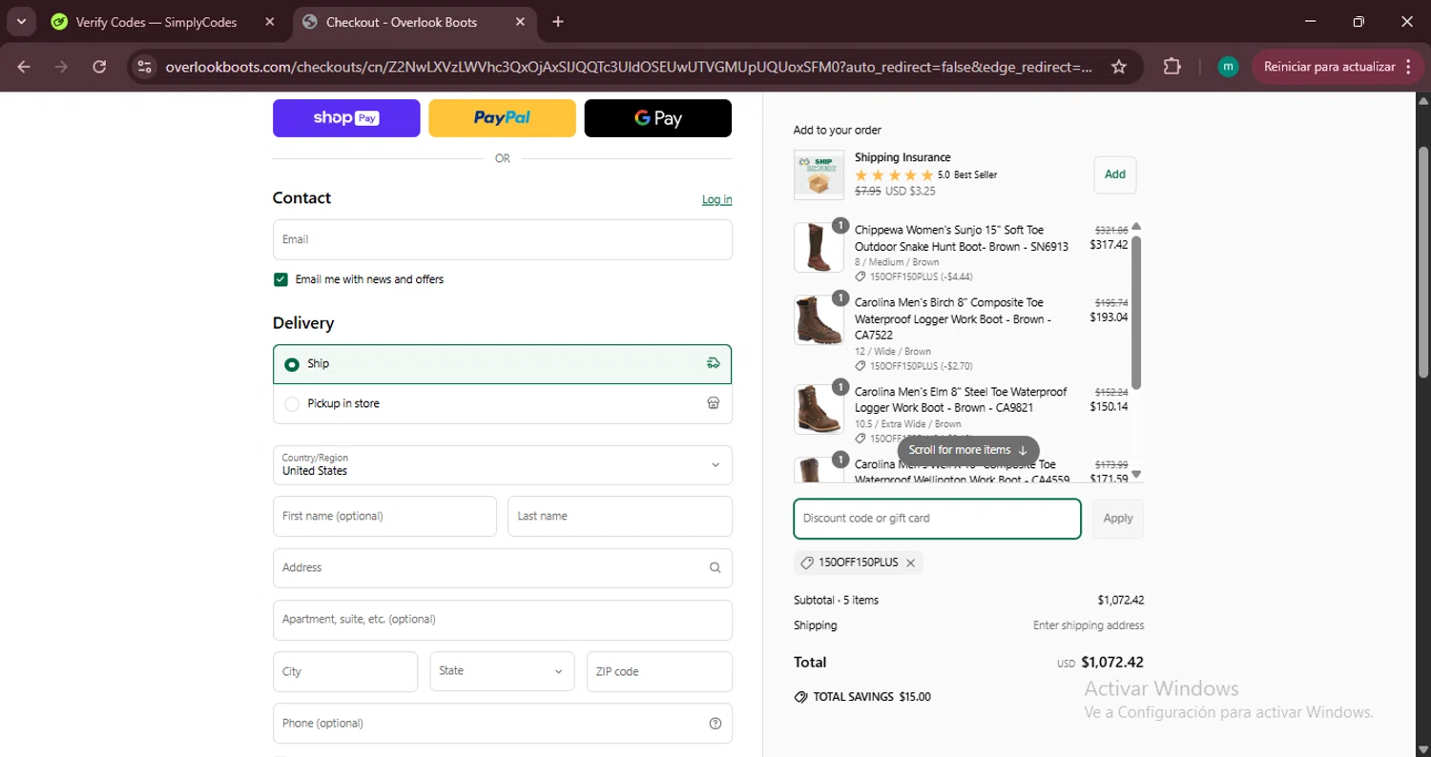Click the address search magnifier icon
The width and height of the screenshot is (1431, 757).
pyautogui.click(x=715, y=567)
